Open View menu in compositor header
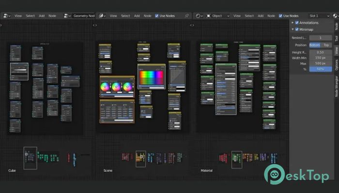 point(113,16)
